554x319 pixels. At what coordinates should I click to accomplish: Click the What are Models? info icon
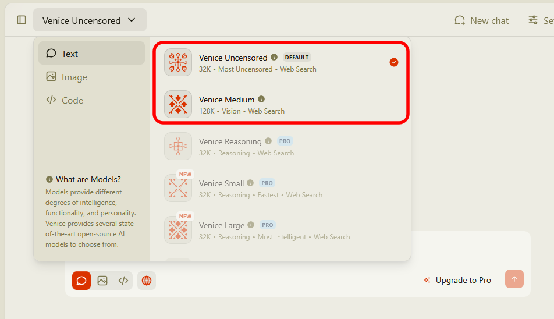click(x=49, y=179)
